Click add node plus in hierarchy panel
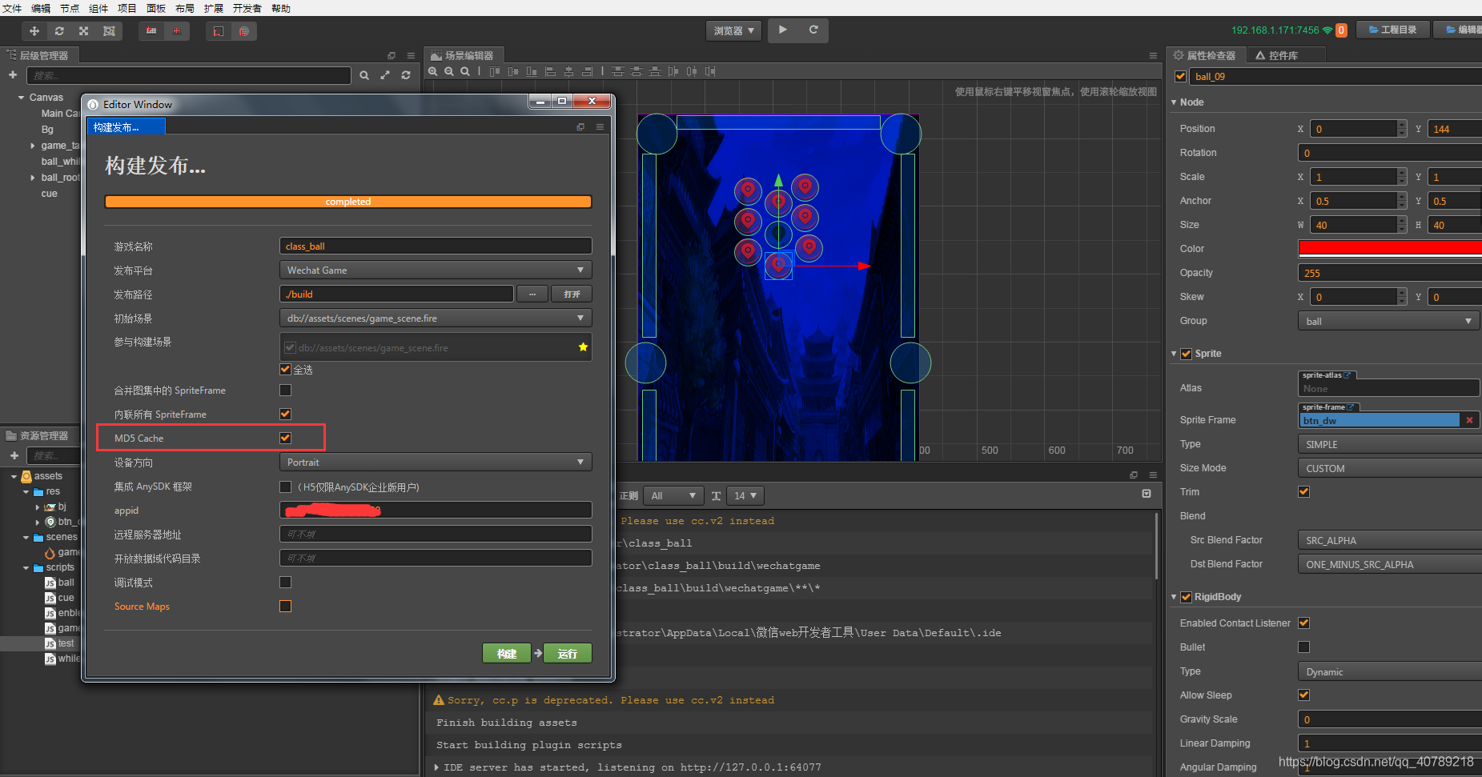 point(13,75)
